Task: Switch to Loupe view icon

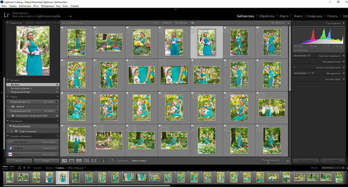Action: (x=72, y=161)
